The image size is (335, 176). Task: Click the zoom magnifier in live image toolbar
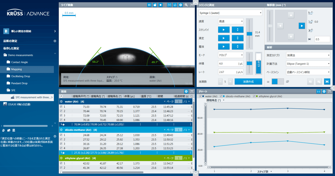click(186, 5)
